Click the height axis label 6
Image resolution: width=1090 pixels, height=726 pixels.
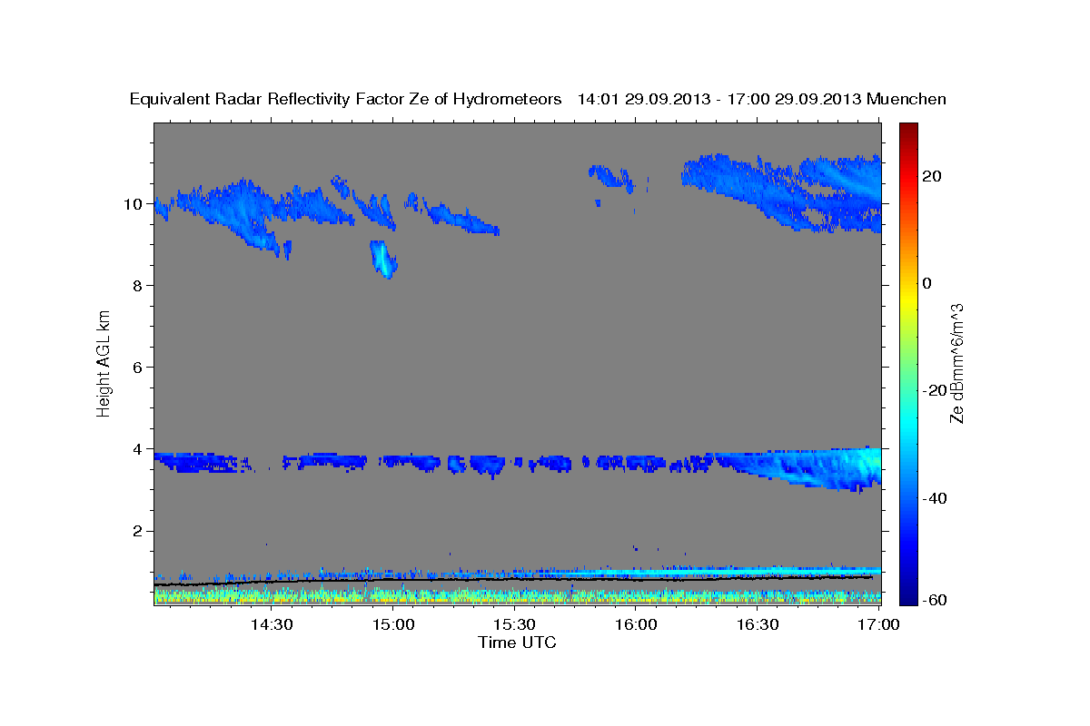point(138,368)
